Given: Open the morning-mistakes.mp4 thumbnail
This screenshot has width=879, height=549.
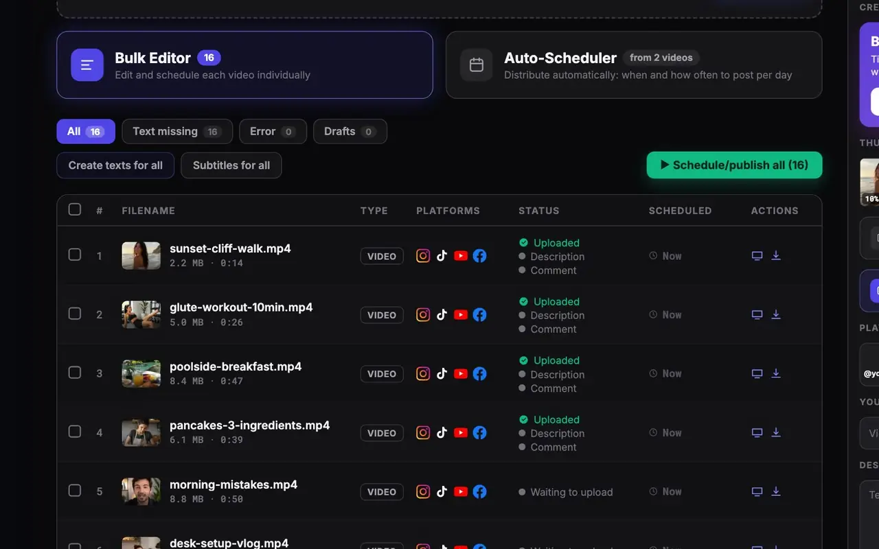Looking at the screenshot, I should click(x=141, y=491).
